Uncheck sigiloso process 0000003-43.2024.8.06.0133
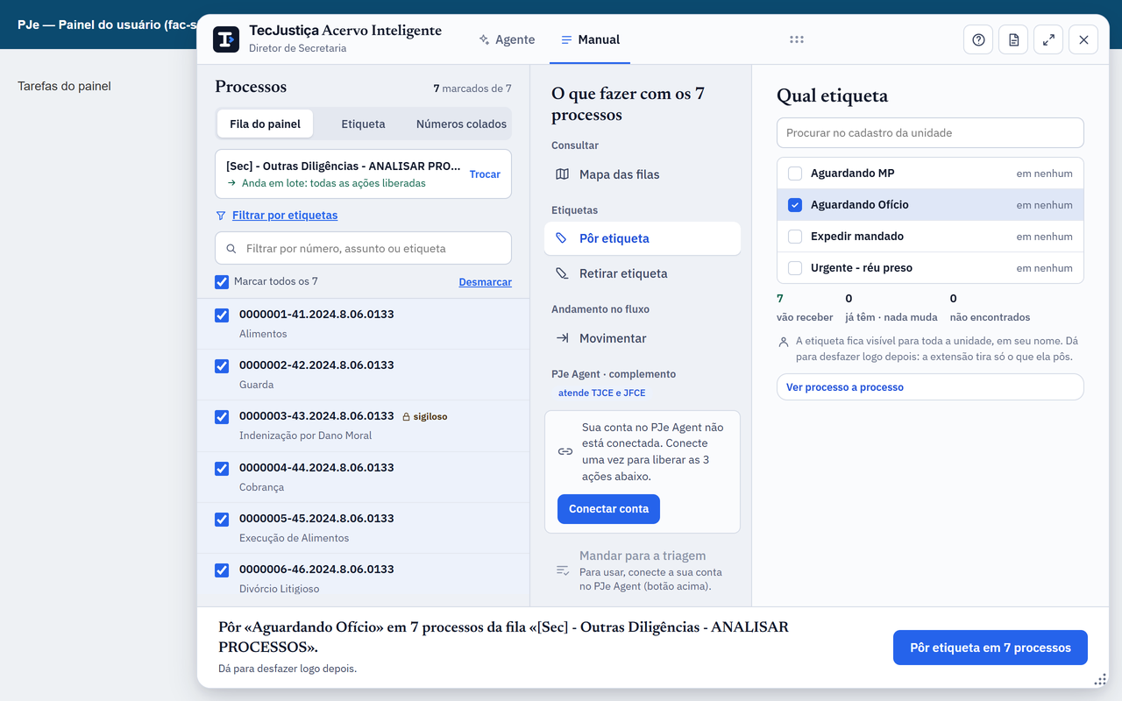This screenshot has height=701, width=1122. coord(222,417)
